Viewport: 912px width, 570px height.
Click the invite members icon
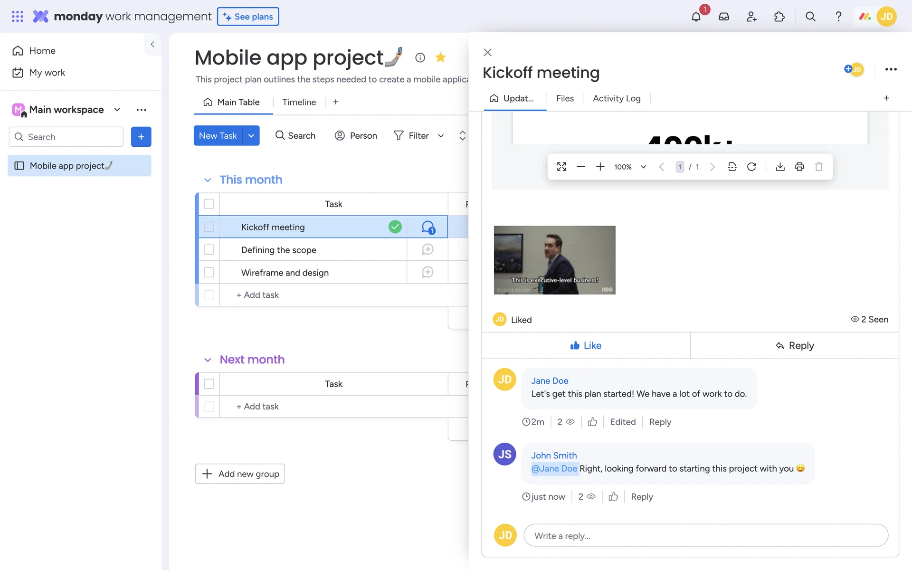(751, 17)
